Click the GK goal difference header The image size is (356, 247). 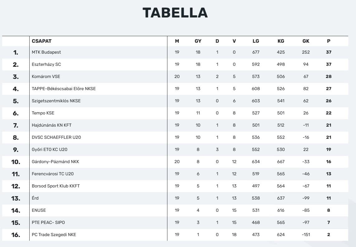coord(306,41)
